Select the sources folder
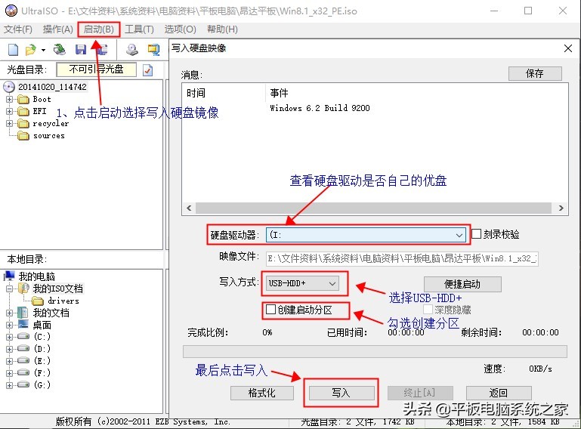 (x=49, y=136)
